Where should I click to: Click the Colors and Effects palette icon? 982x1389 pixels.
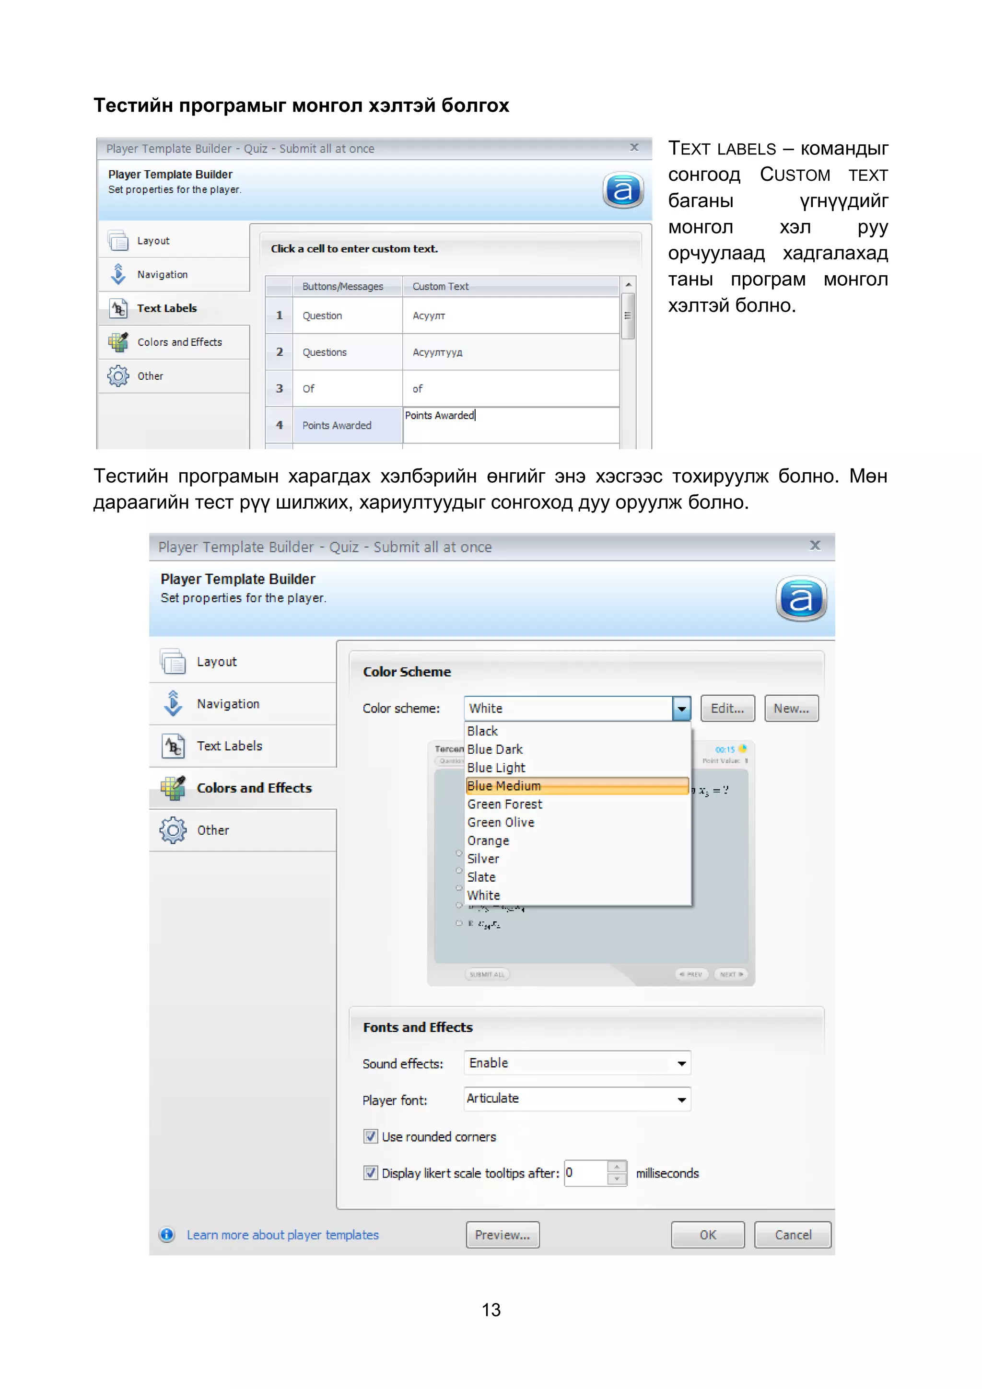point(173,788)
